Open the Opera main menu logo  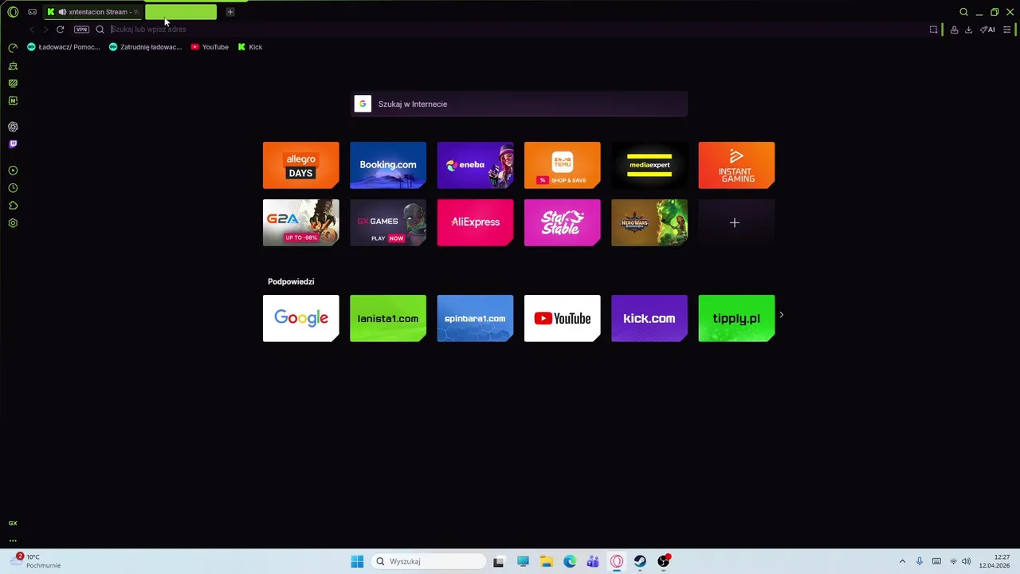click(x=13, y=12)
